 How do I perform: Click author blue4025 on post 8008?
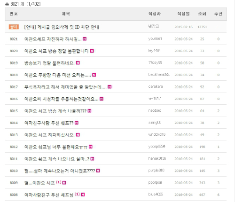(156, 194)
